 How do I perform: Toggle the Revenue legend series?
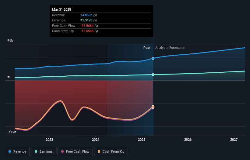17,152
